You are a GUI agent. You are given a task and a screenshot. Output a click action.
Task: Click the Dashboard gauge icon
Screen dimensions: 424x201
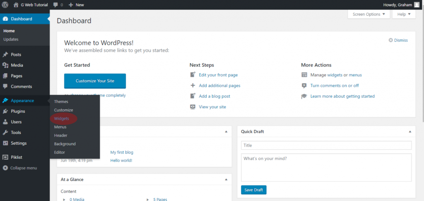pos(5,19)
